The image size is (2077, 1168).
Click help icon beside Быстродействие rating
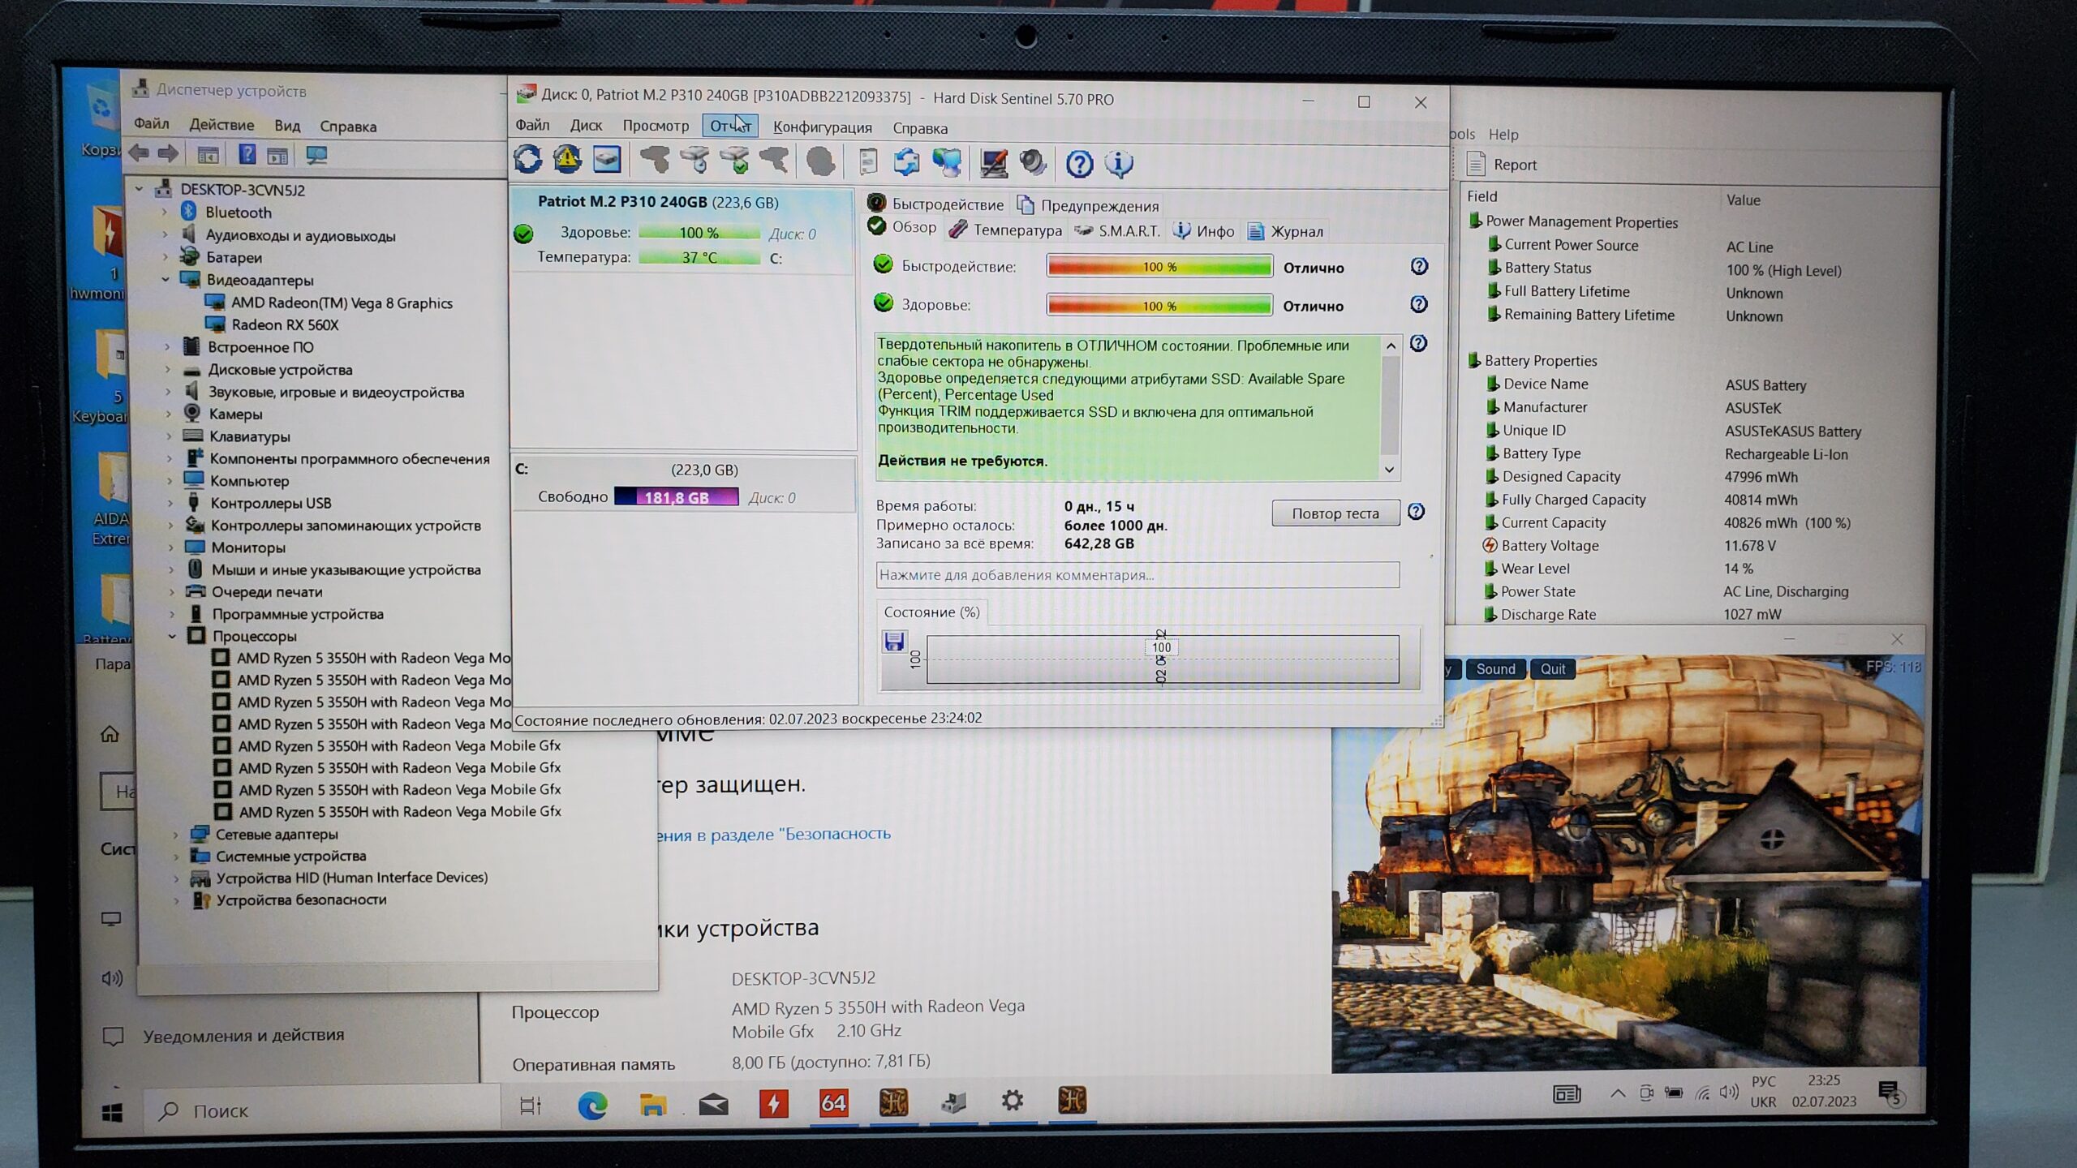[x=1418, y=266]
